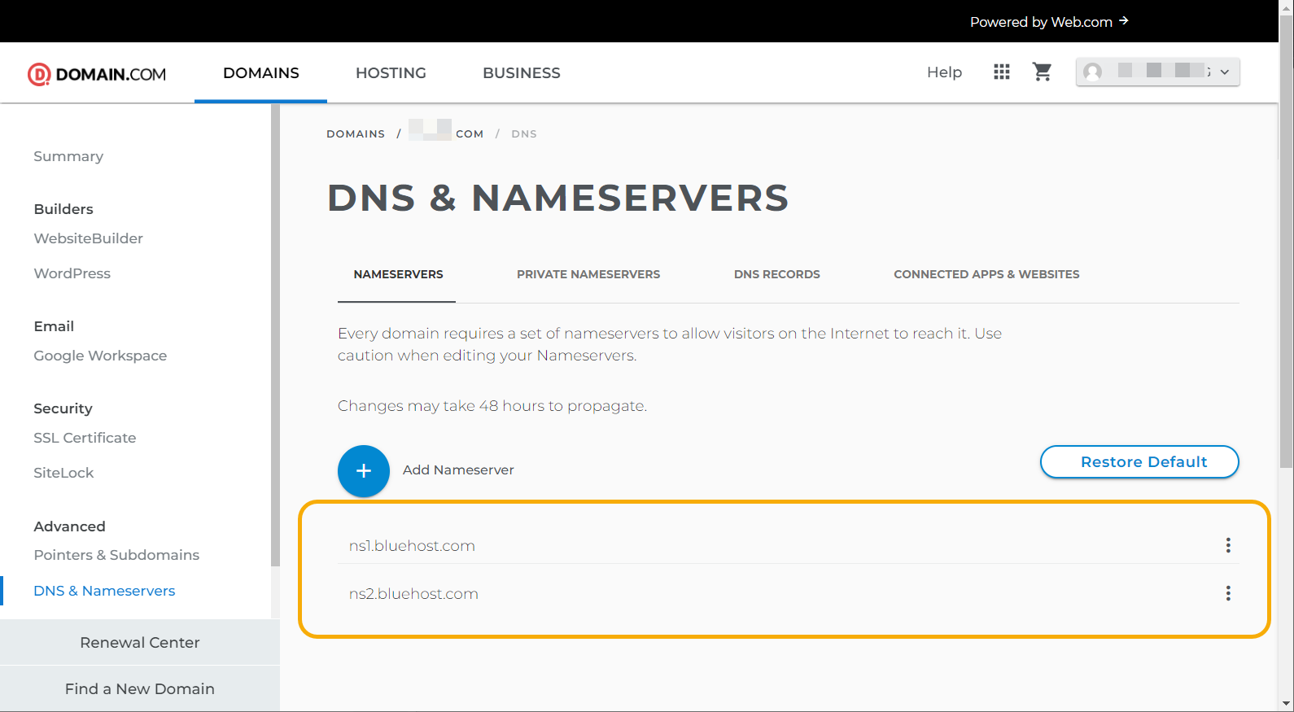Viewport: 1294px width, 712px height.
Task: Select DNS & Nameservers in sidebar
Action: [104, 591]
